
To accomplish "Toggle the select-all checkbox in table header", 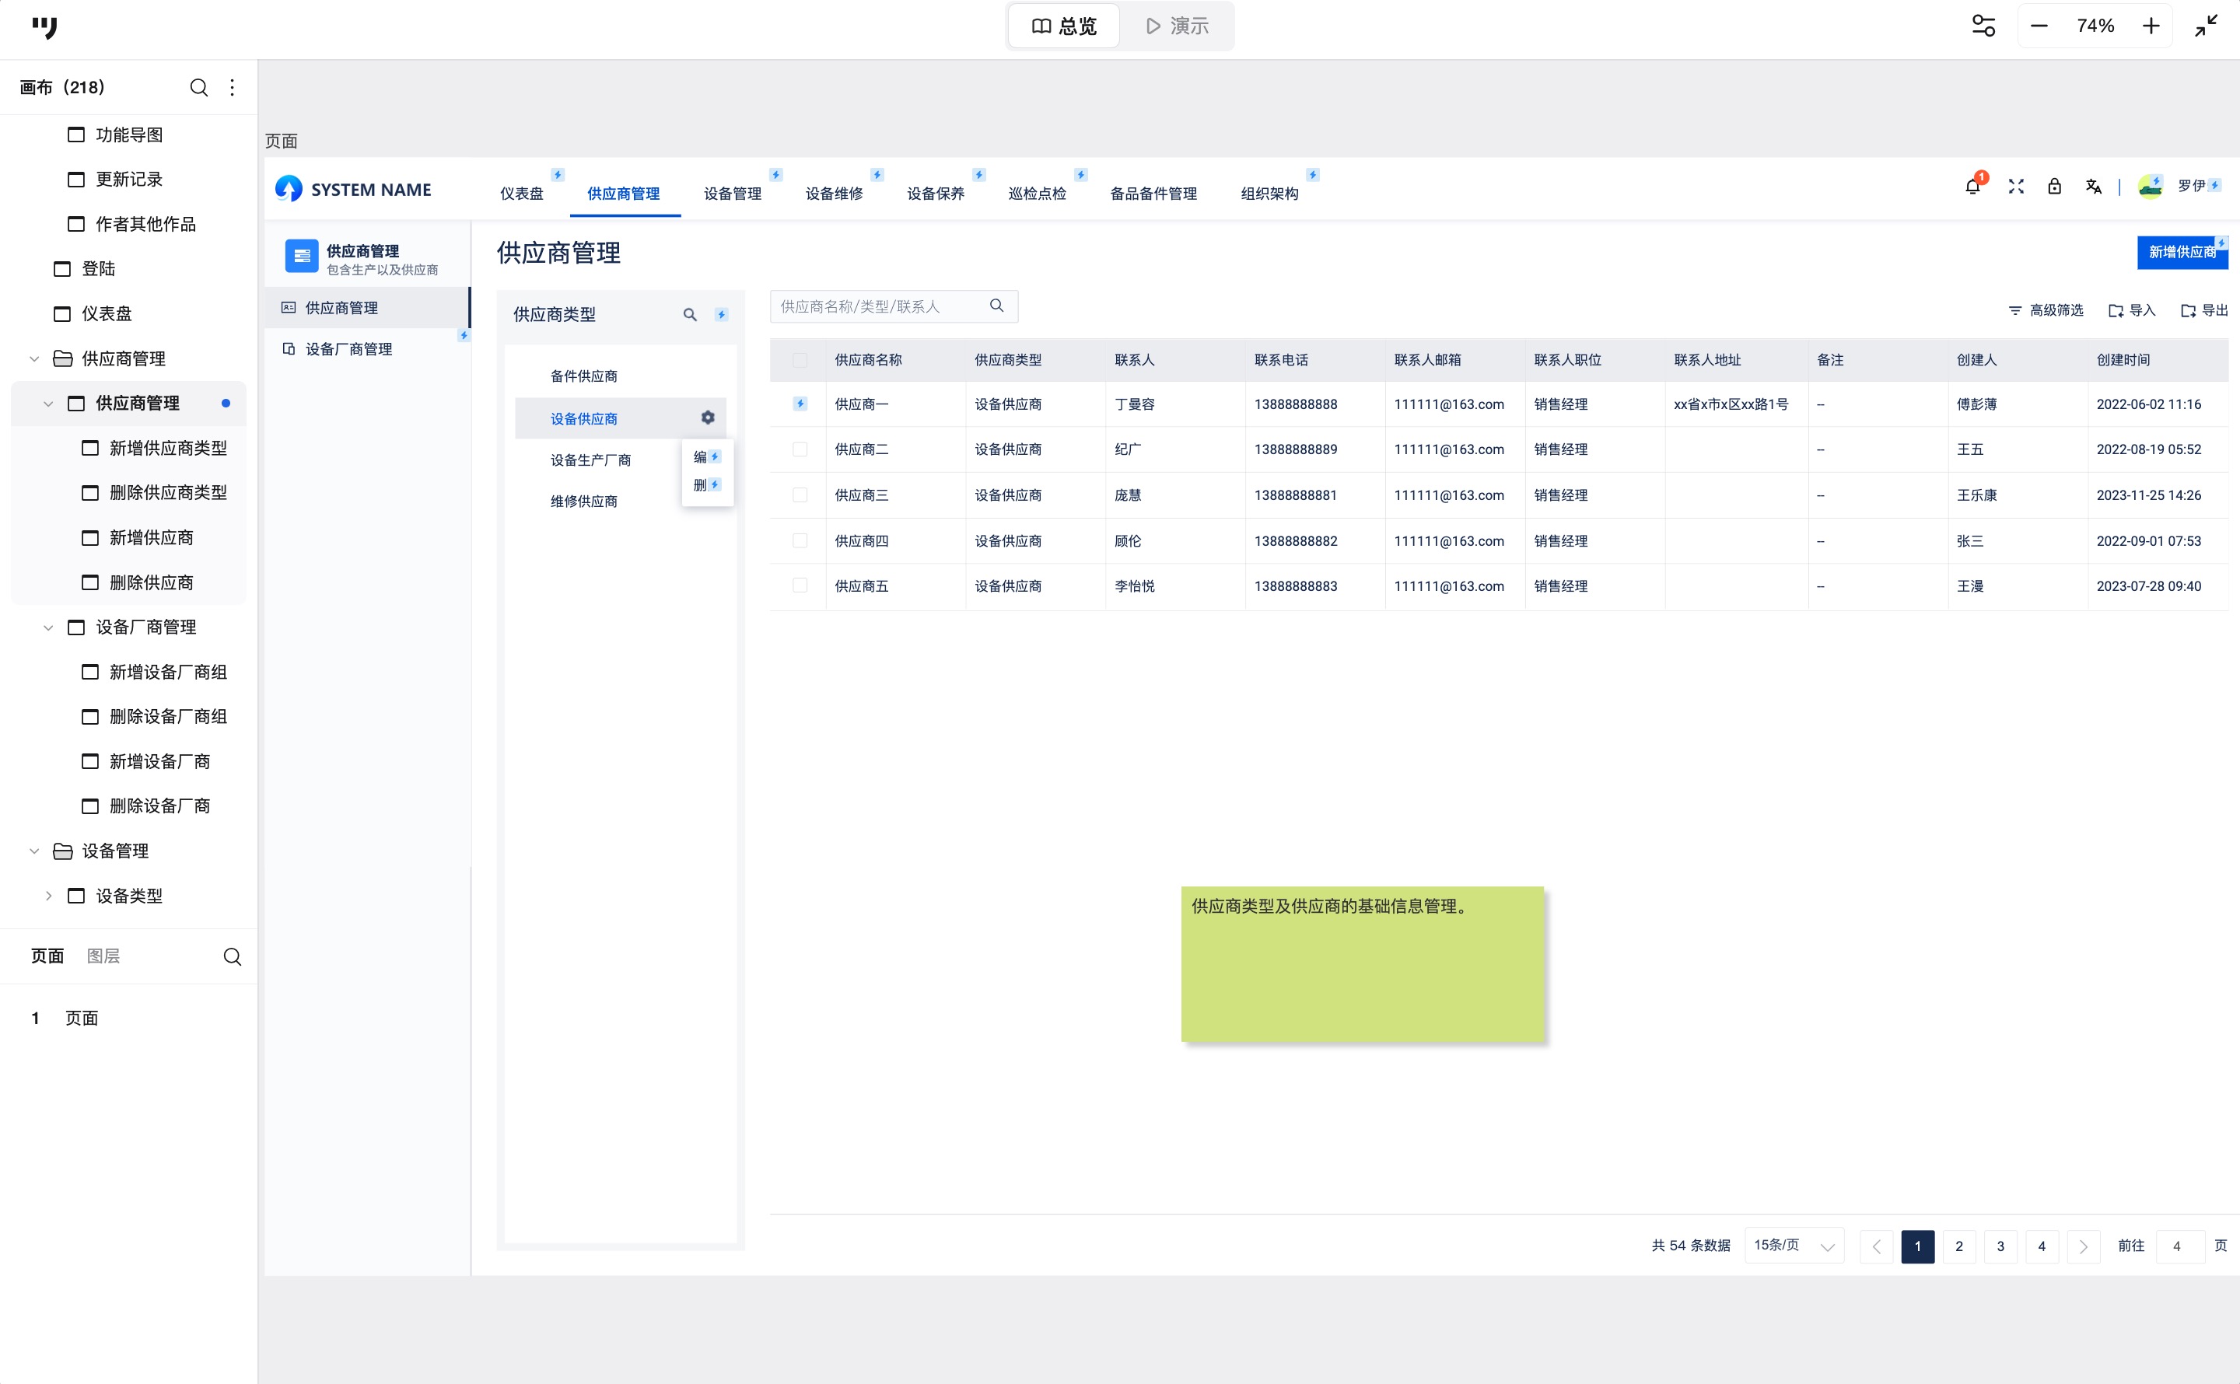I will click(x=800, y=361).
